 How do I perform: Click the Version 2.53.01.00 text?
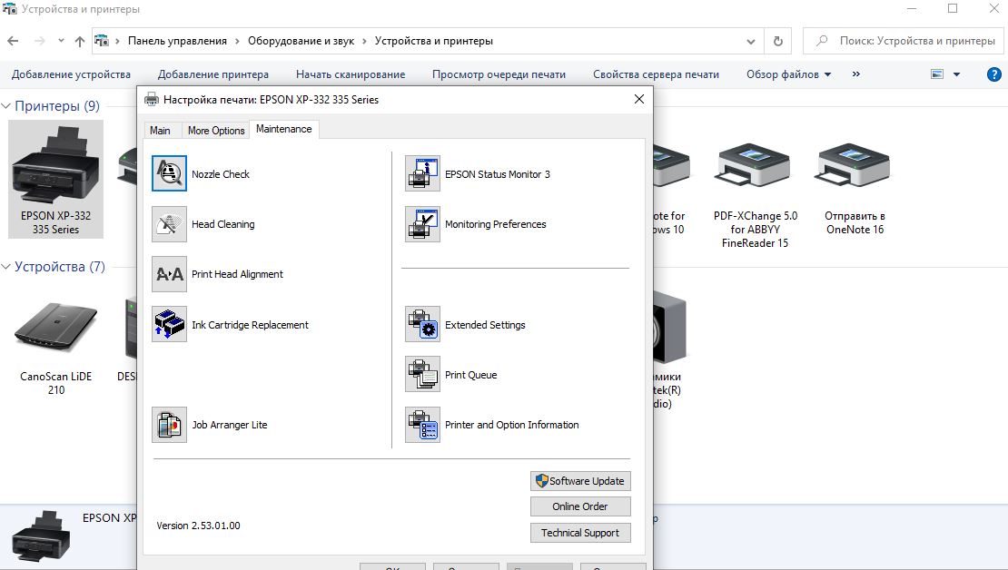point(199,526)
